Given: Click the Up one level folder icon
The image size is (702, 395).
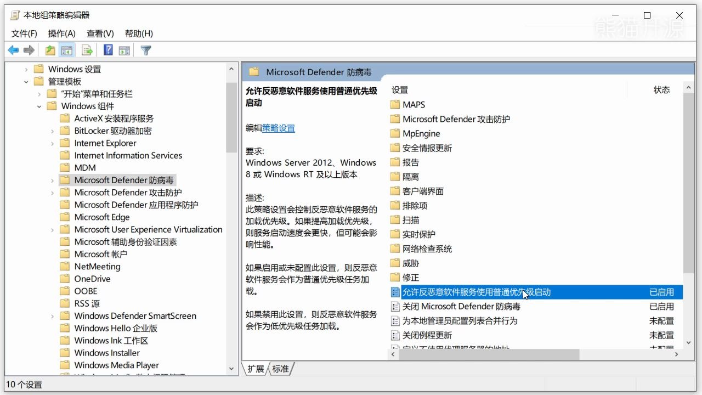Looking at the screenshot, I should (x=50, y=50).
